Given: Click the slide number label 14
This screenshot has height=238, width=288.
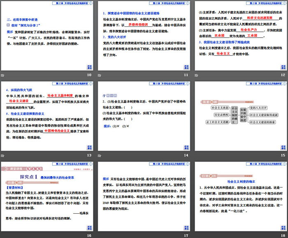Looking at the screenshot, I should point(186,155).
